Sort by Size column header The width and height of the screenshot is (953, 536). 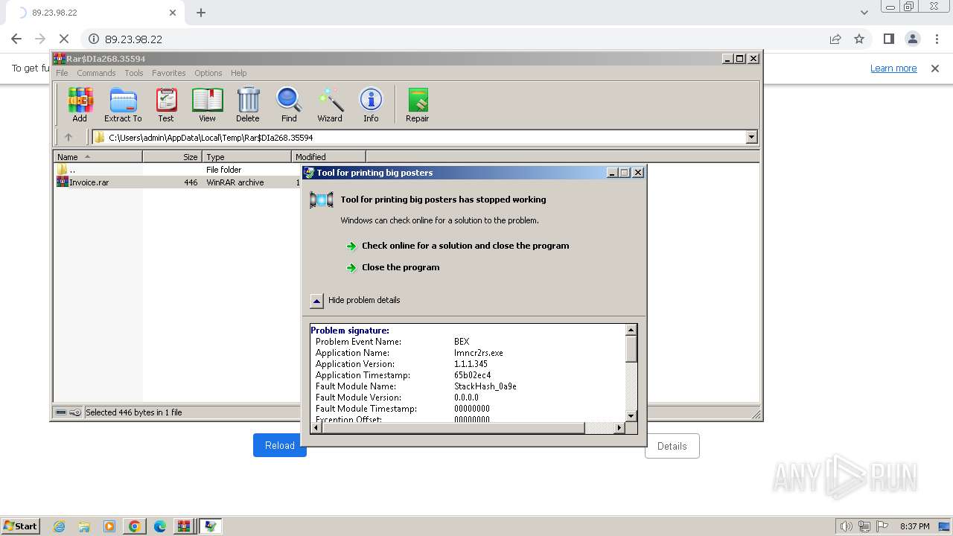click(x=172, y=157)
